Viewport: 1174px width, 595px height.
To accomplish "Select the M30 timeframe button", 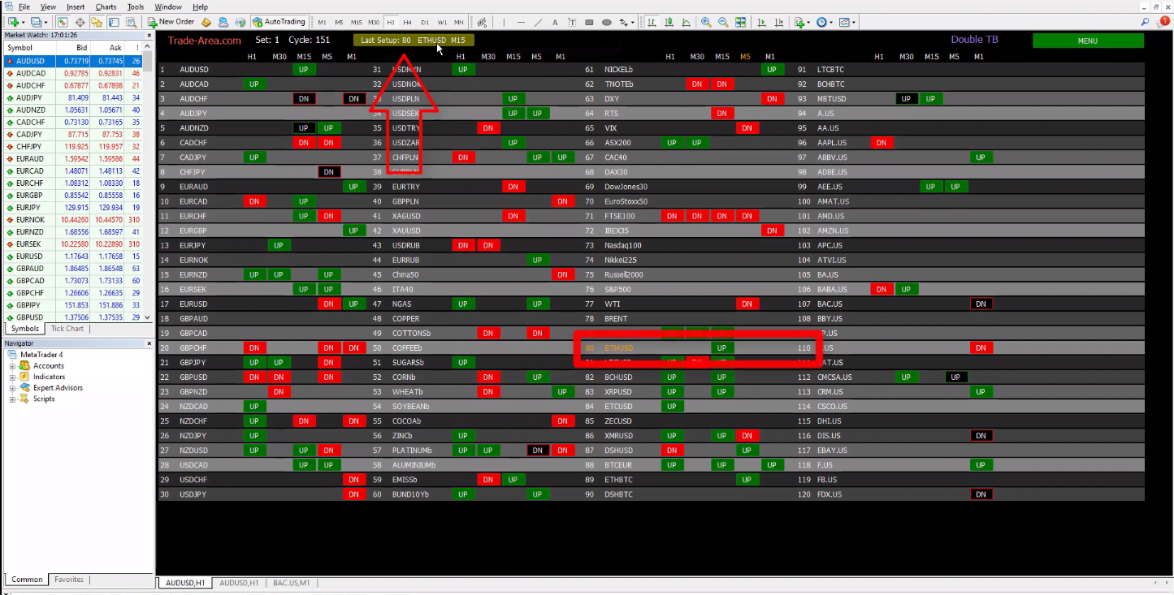I will (x=374, y=22).
